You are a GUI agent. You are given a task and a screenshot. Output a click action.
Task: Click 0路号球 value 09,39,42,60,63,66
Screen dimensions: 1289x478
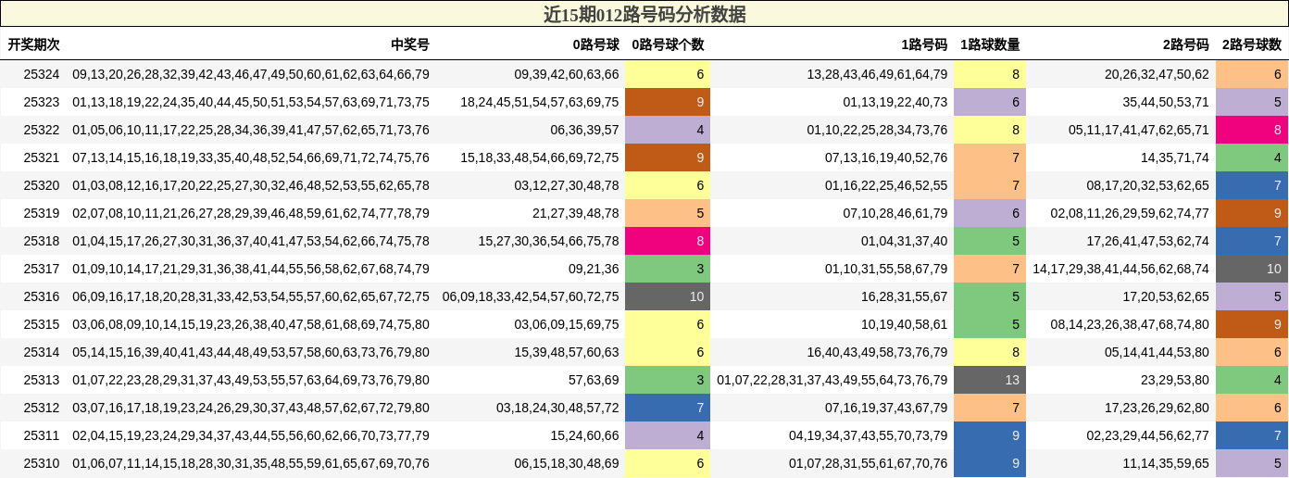[x=567, y=74]
